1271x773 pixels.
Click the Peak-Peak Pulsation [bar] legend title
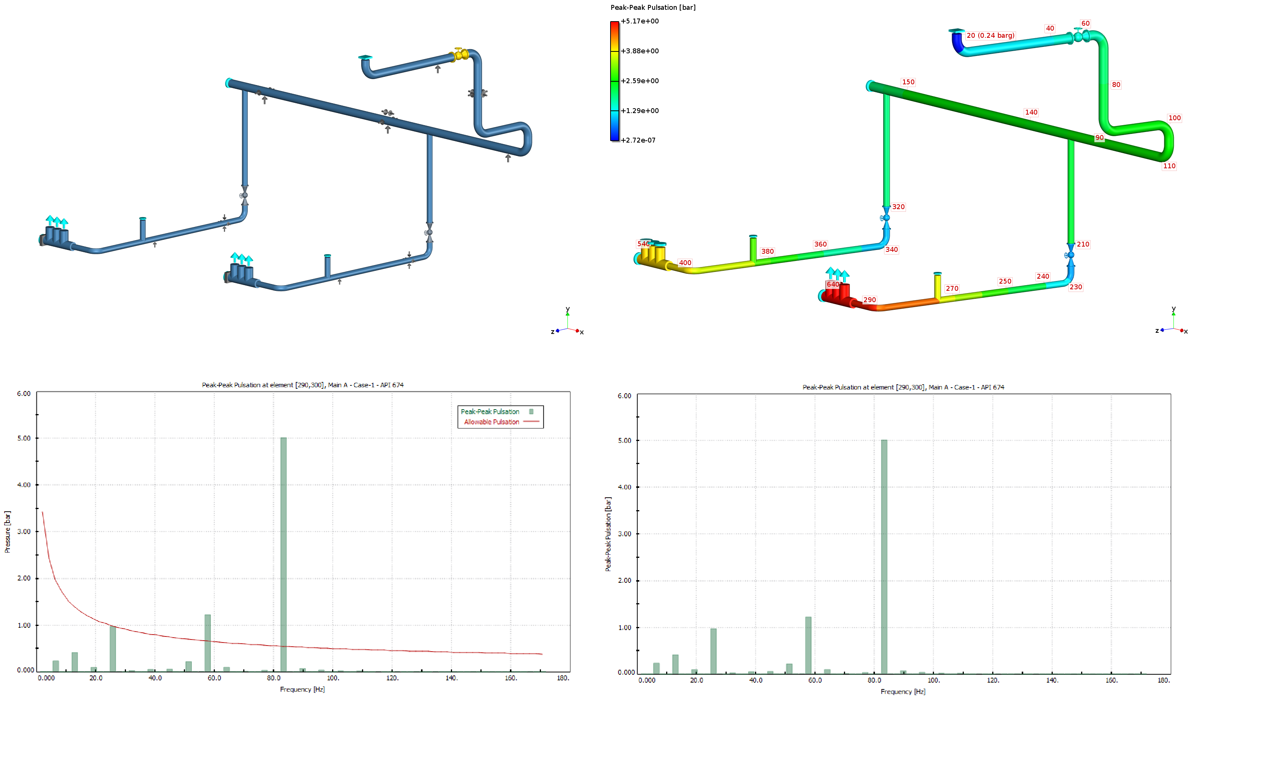coord(653,7)
